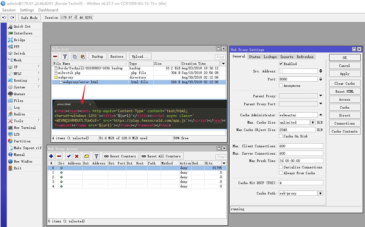The height and width of the screenshot is (227, 365).
Task: Open Interfaces sidebar item
Action: pyautogui.click(x=23, y=33)
